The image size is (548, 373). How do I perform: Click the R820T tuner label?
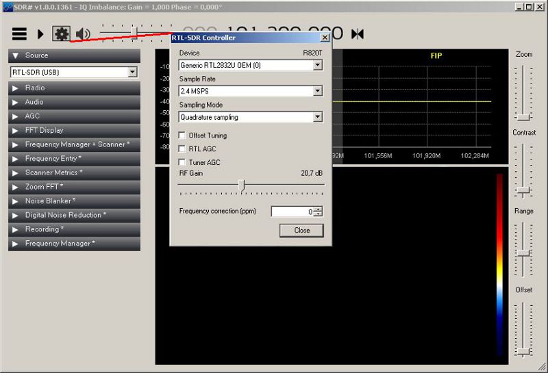(312, 53)
